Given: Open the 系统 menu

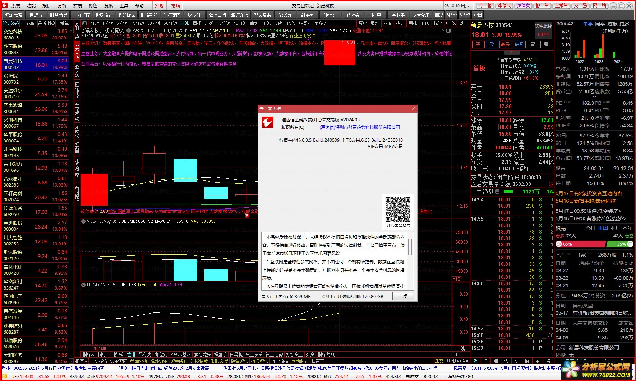Looking at the screenshot, I should tap(16, 6).
